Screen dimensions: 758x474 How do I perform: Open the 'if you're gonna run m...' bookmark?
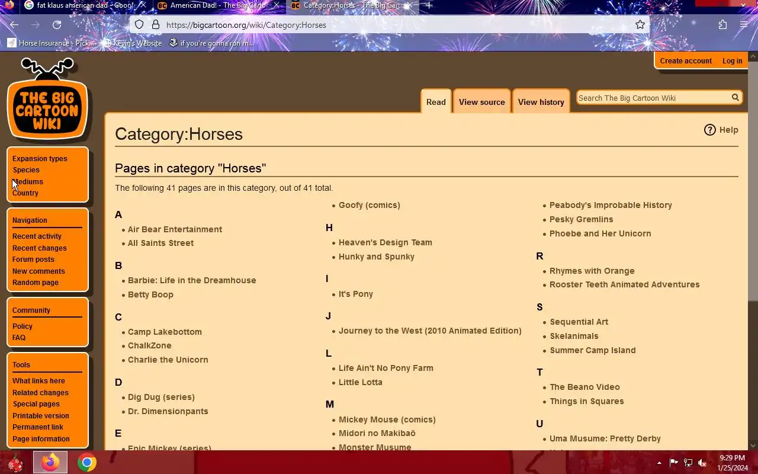tap(211, 43)
